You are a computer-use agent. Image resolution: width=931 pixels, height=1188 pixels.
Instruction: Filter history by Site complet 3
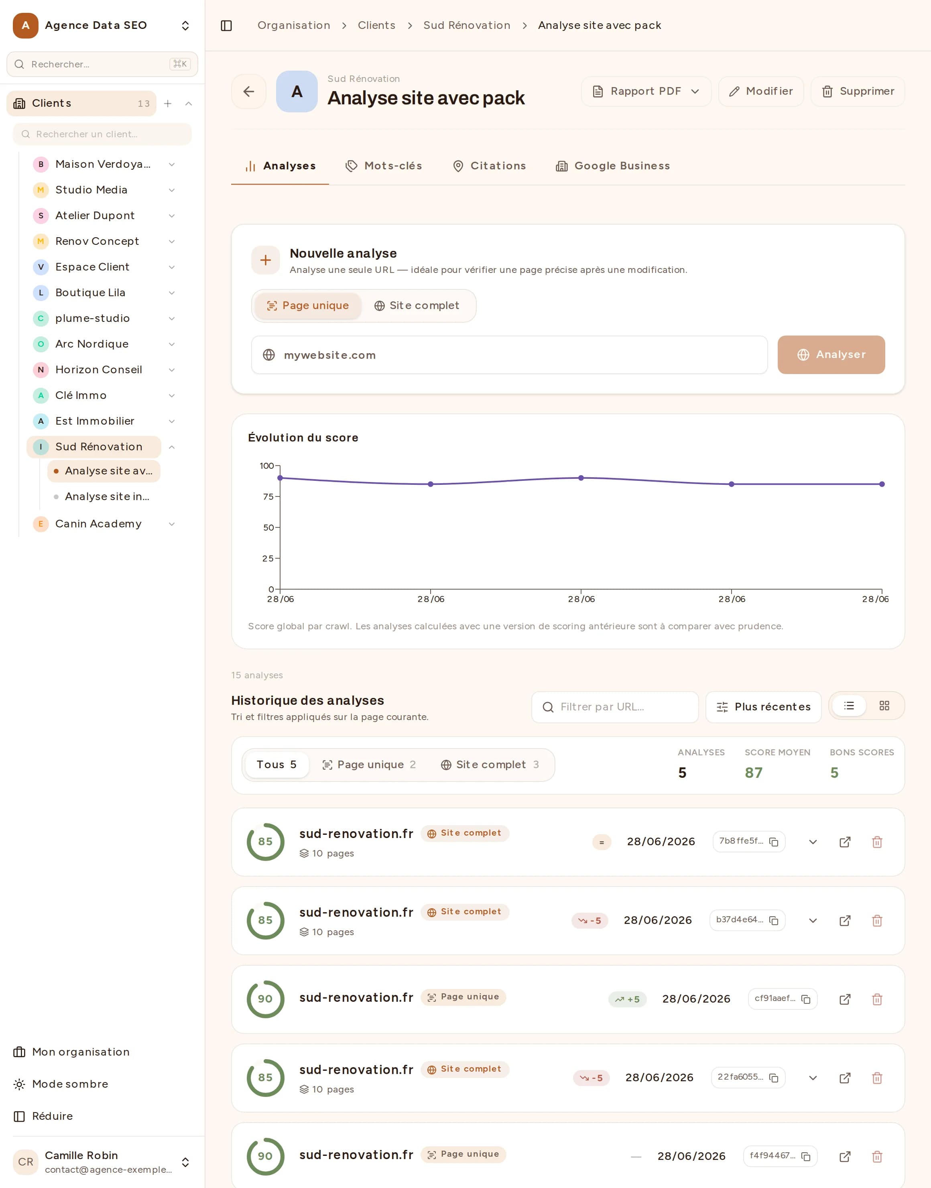coord(490,765)
